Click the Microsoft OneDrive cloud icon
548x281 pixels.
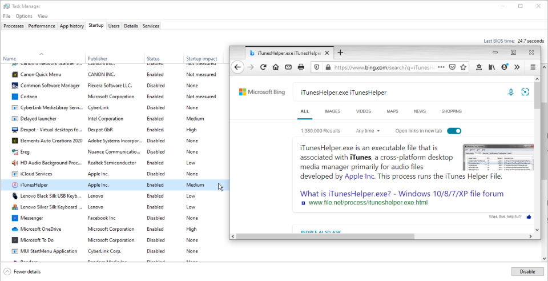pyautogui.click(x=15, y=229)
